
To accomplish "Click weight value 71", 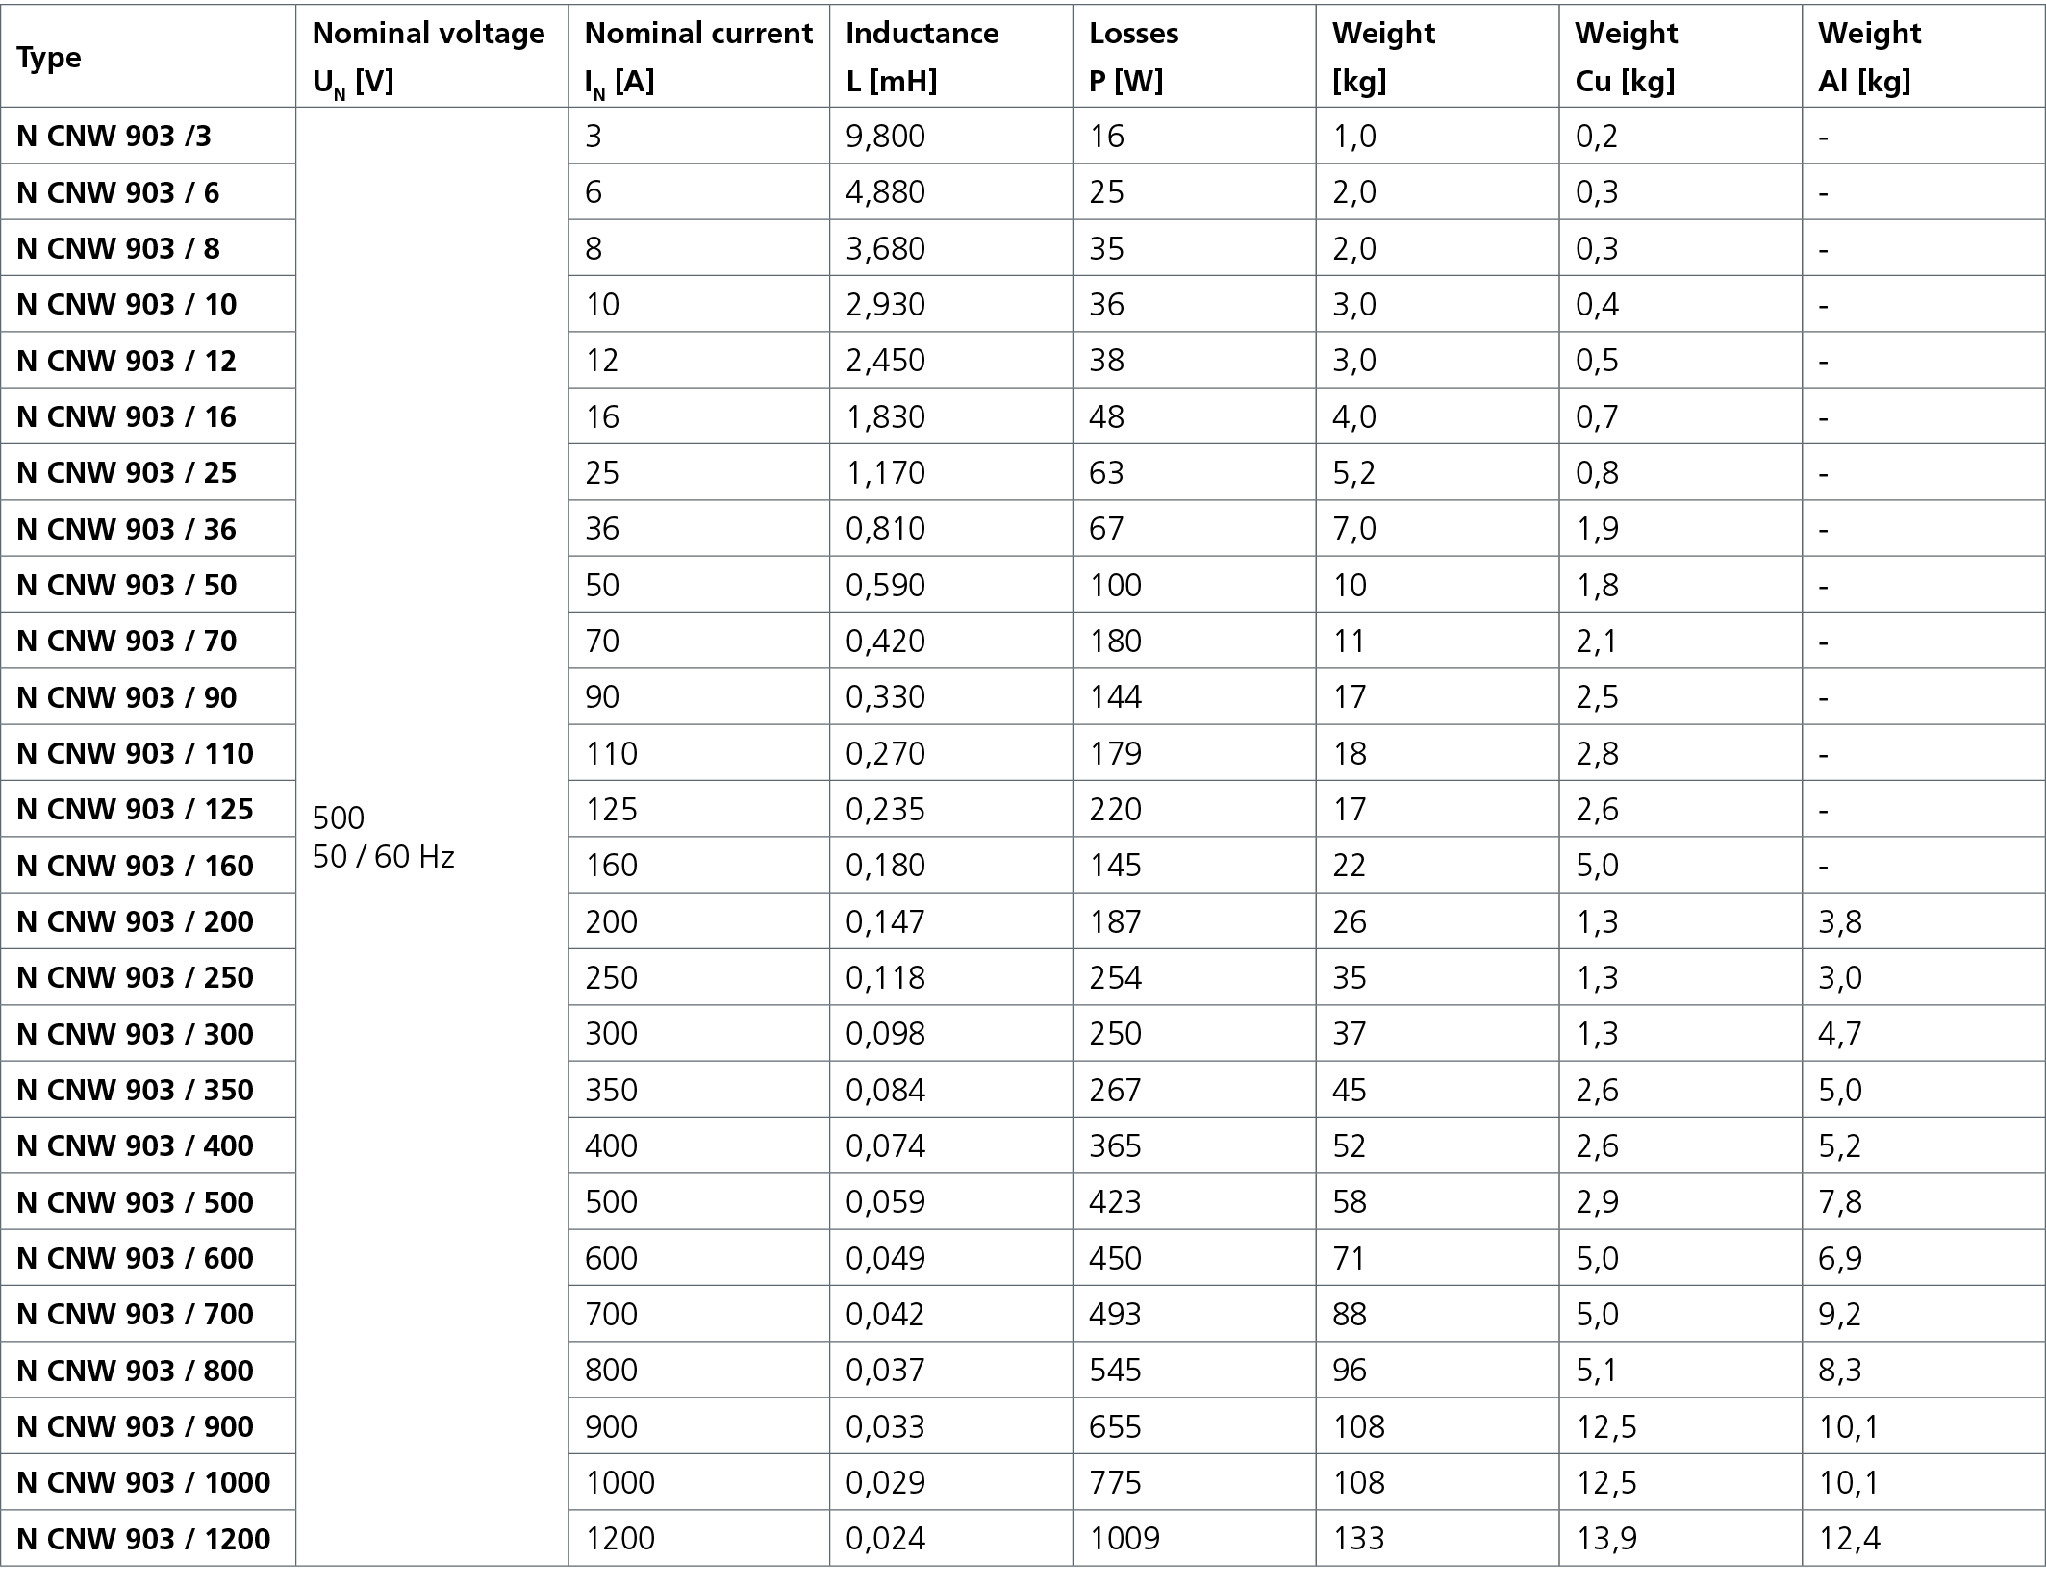I will point(1349,1258).
